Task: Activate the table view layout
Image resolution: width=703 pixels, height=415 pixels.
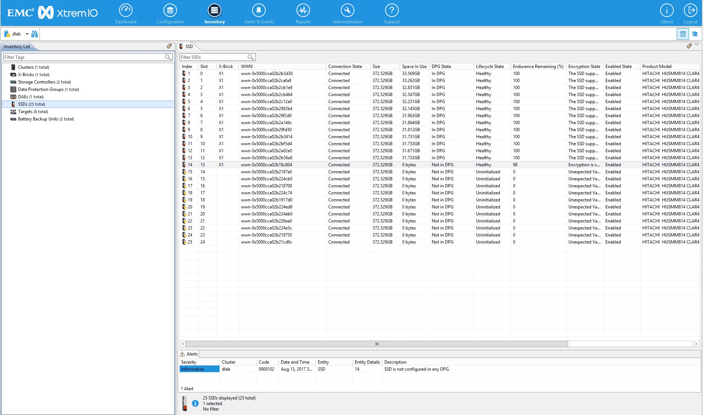Action: pos(682,34)
